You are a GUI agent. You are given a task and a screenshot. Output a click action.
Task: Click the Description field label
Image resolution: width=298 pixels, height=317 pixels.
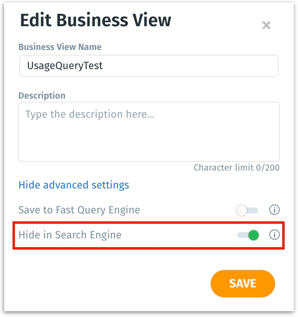pos(42,95)
